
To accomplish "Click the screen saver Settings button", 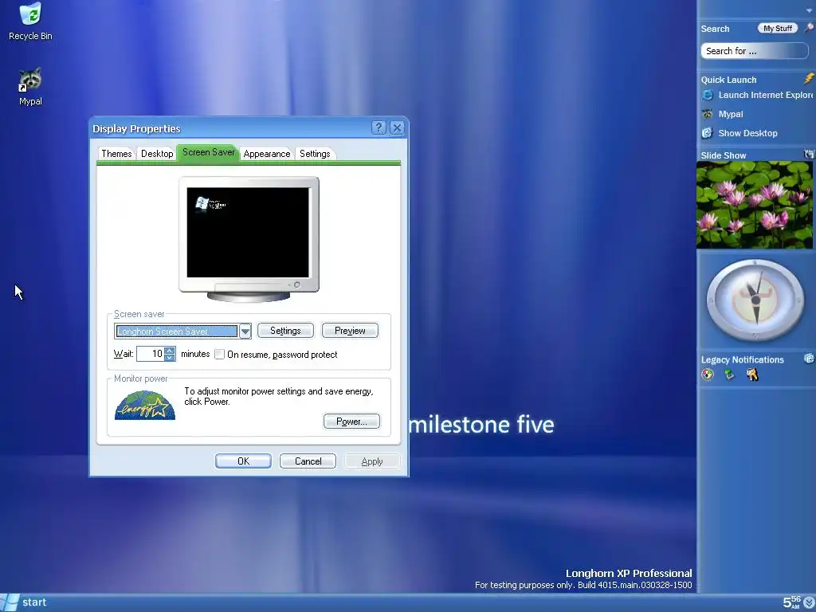I will click(286, 331).
